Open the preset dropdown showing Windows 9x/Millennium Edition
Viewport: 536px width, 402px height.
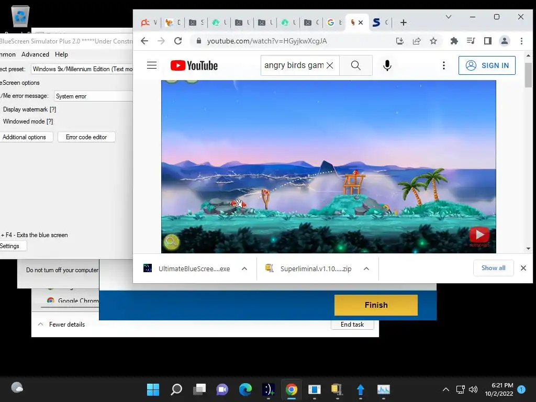click(x=82, y=69)
